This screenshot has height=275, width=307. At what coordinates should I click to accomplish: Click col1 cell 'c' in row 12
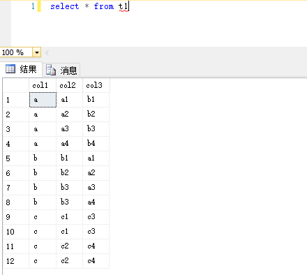coord(43,261)
